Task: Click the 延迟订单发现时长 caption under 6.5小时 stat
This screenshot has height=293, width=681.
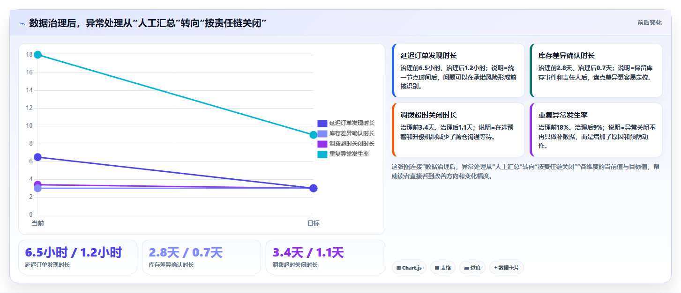Action: click(x=47, y=265)
